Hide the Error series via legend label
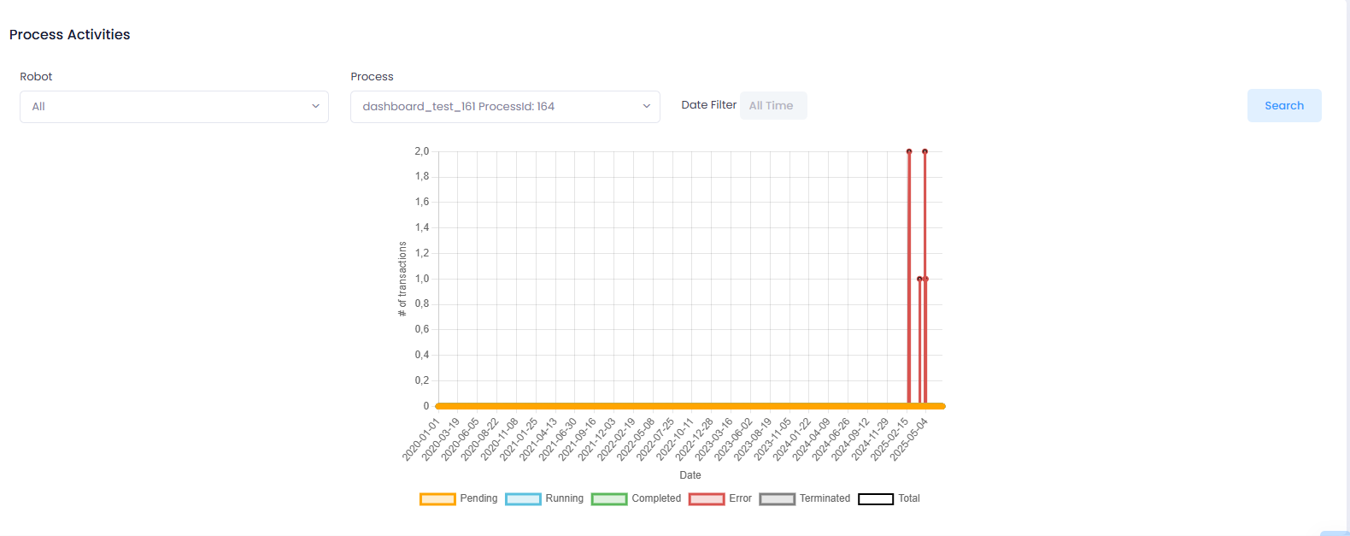Screen dimensions: 1350x536 pos(740,498)
